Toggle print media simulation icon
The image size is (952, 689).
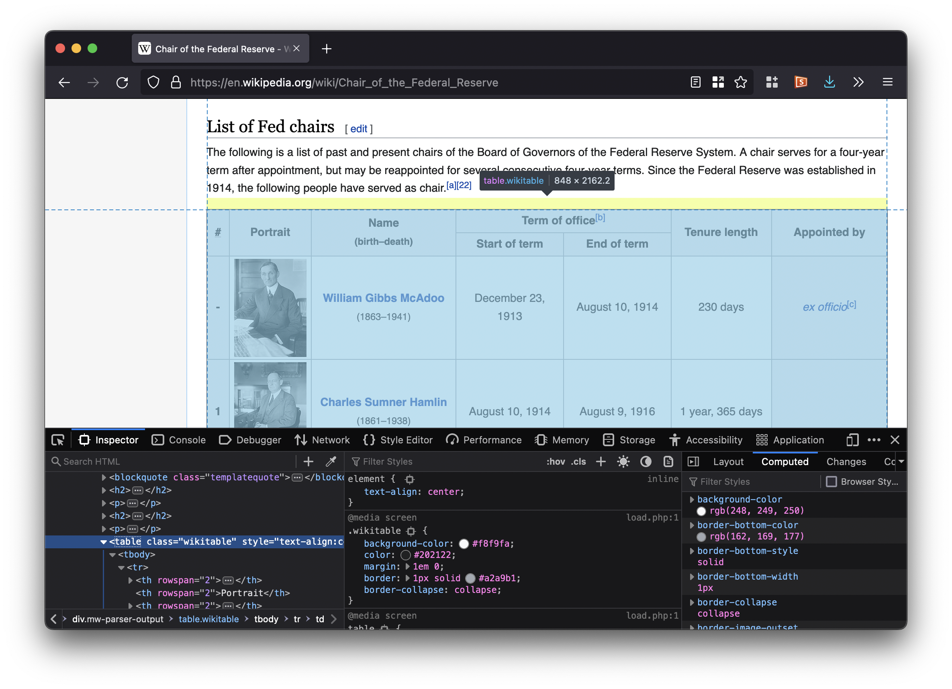[668, 461]
